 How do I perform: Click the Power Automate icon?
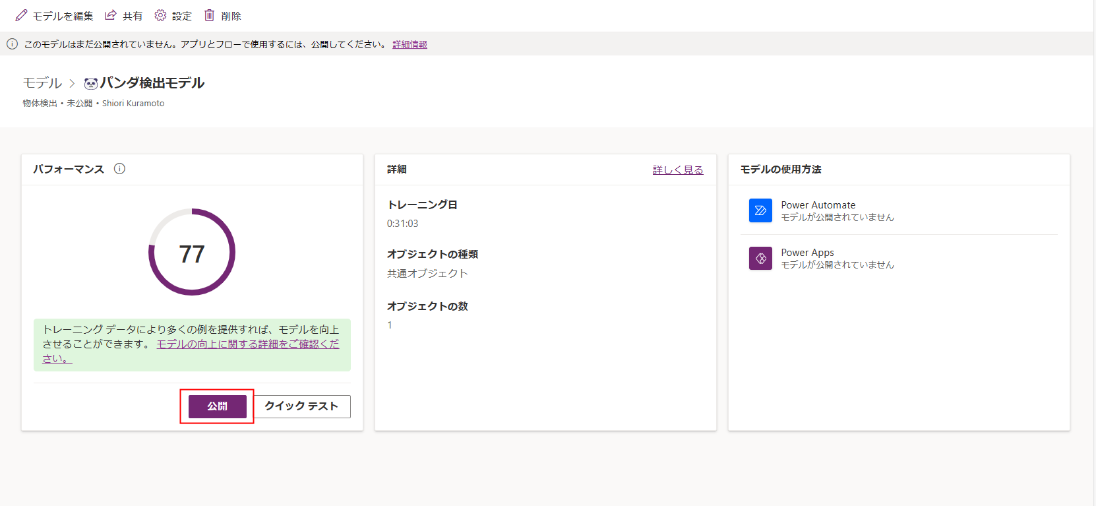click(x=760, y=210)
